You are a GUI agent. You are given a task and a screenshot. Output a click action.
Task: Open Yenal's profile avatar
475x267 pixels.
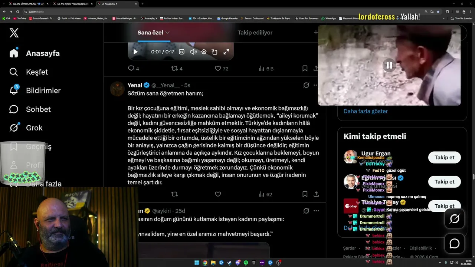click(117, 89)
